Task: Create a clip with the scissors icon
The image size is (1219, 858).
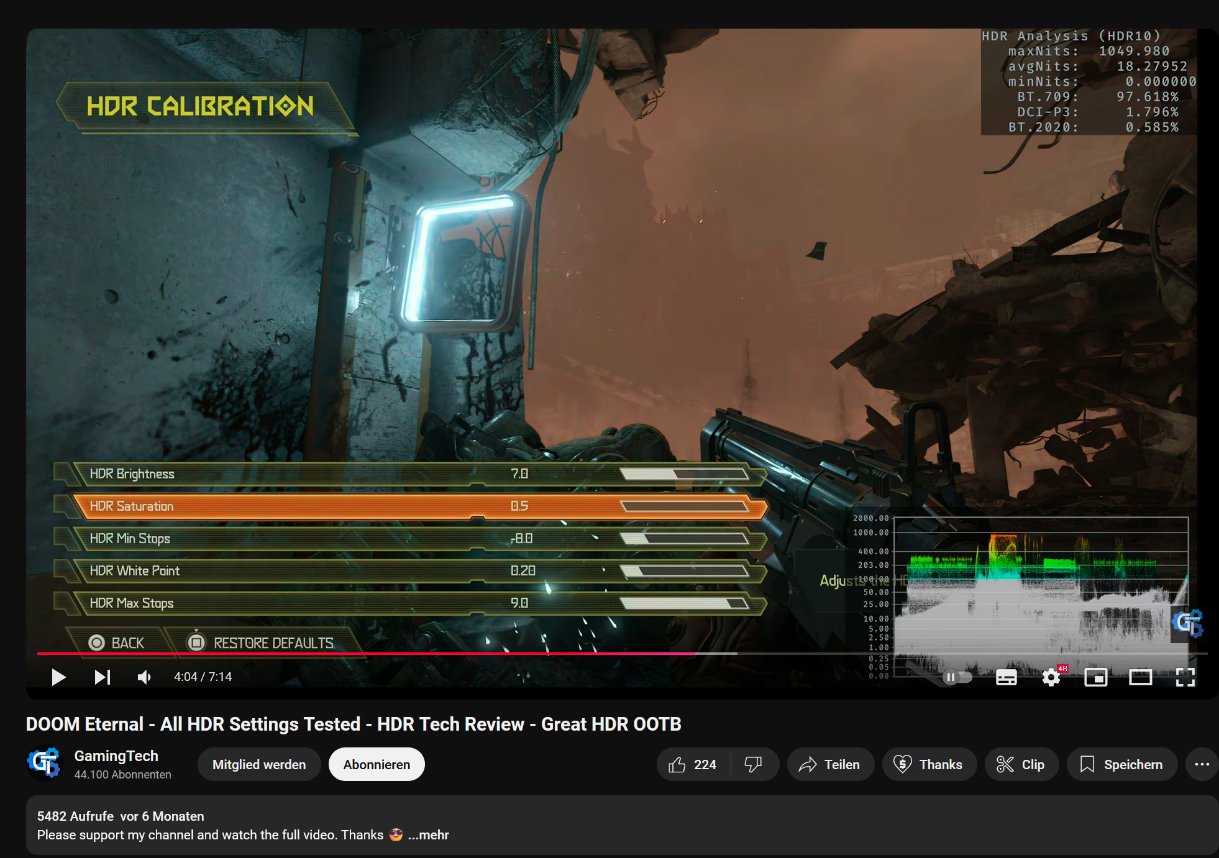Action: 1021,764
